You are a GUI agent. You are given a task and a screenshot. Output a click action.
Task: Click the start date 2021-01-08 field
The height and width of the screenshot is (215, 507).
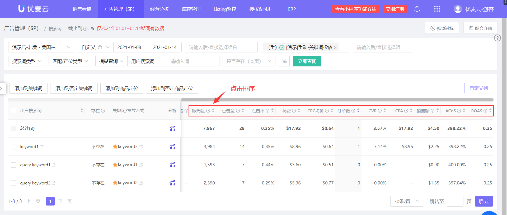point(129,47)
